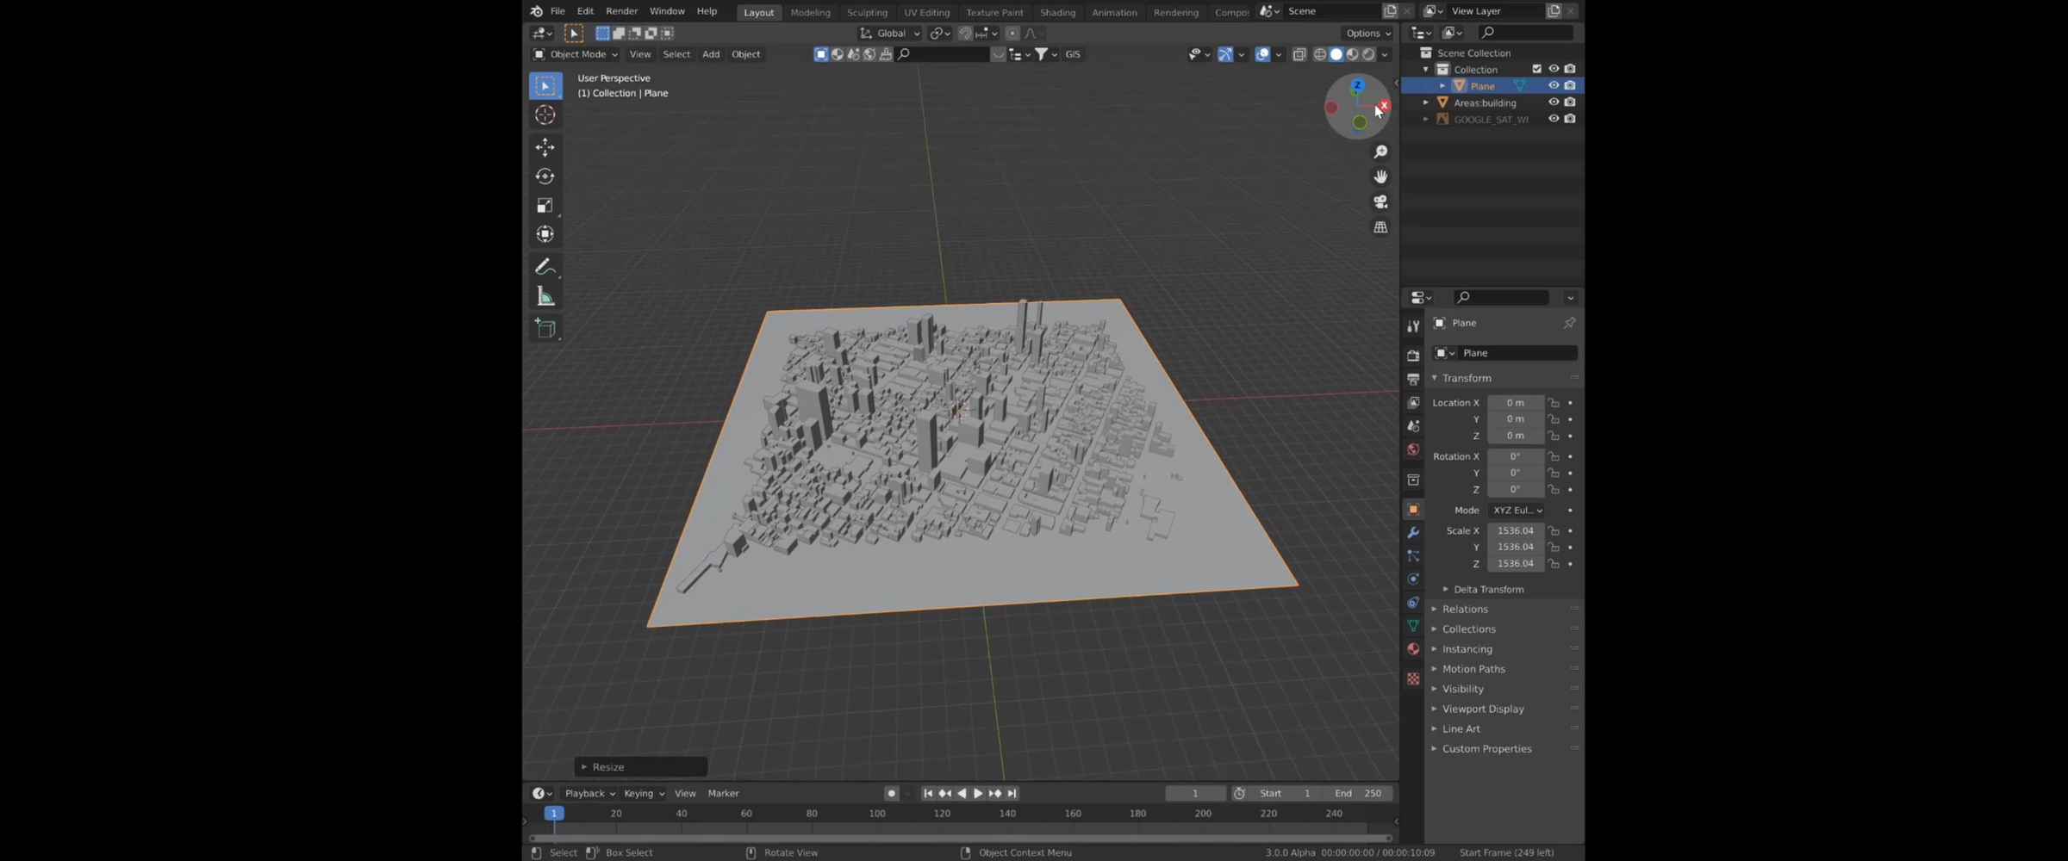Viewport: 2068px width, 861px height.
Task: Click the GIS menu button
Action: pos(1073,54)
